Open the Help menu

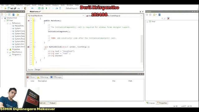(77, 5)
